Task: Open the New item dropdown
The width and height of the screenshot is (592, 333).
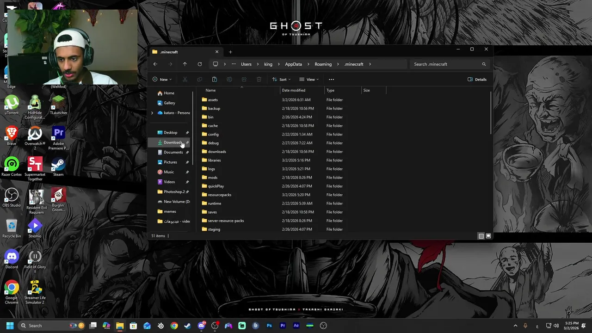Action: point(162,80)
